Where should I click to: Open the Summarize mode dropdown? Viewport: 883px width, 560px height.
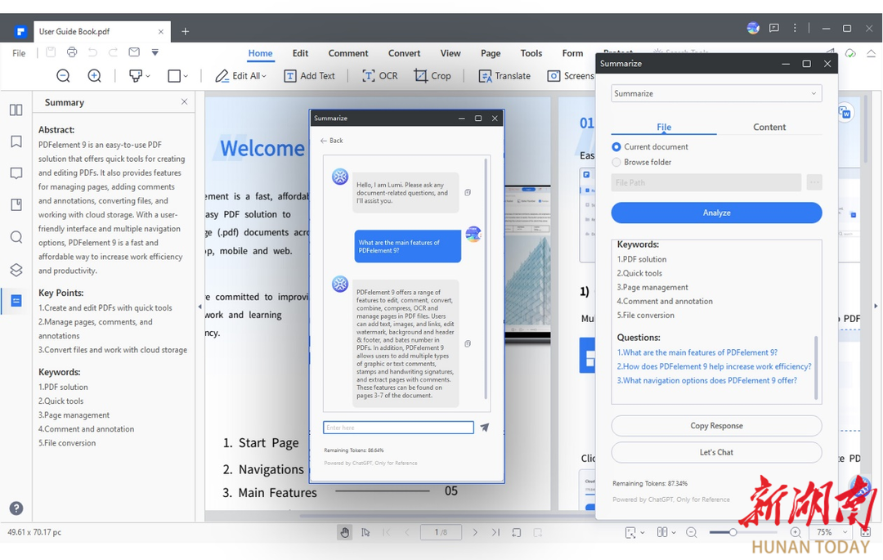716,93
